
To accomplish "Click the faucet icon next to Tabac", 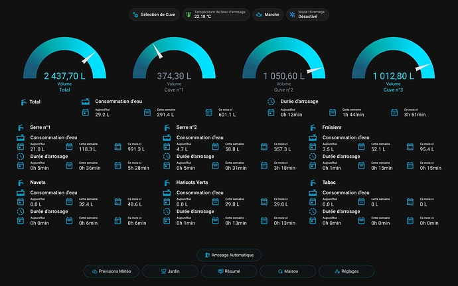I will point(313,183).
